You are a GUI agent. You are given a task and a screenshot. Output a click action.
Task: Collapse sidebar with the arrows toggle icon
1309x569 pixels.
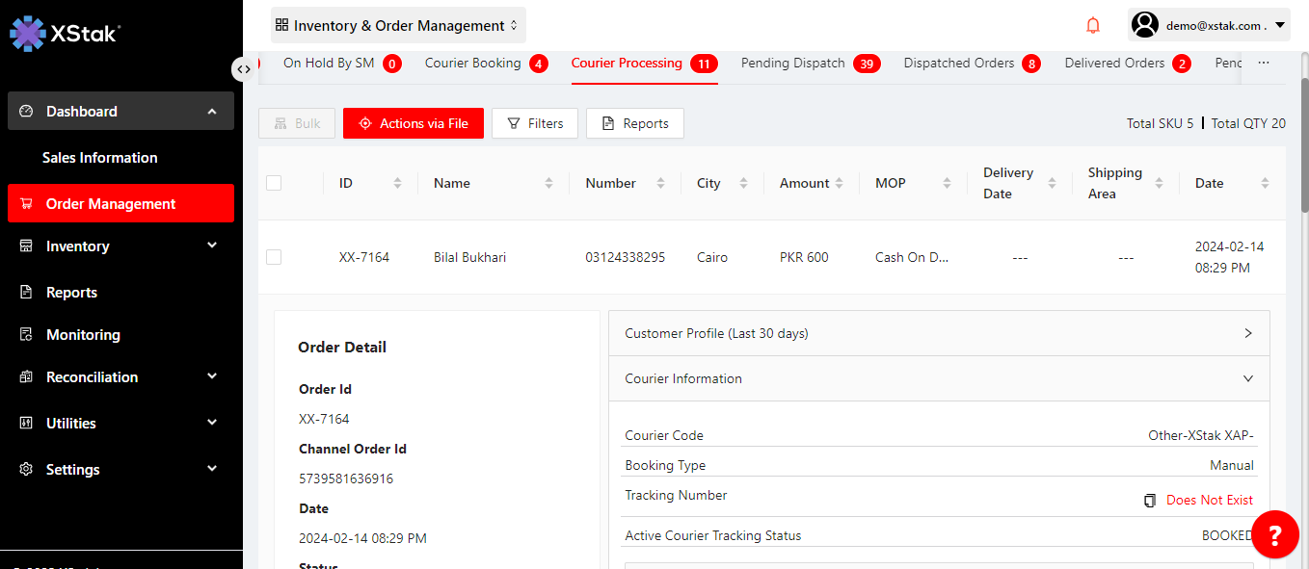pos(243,68)
